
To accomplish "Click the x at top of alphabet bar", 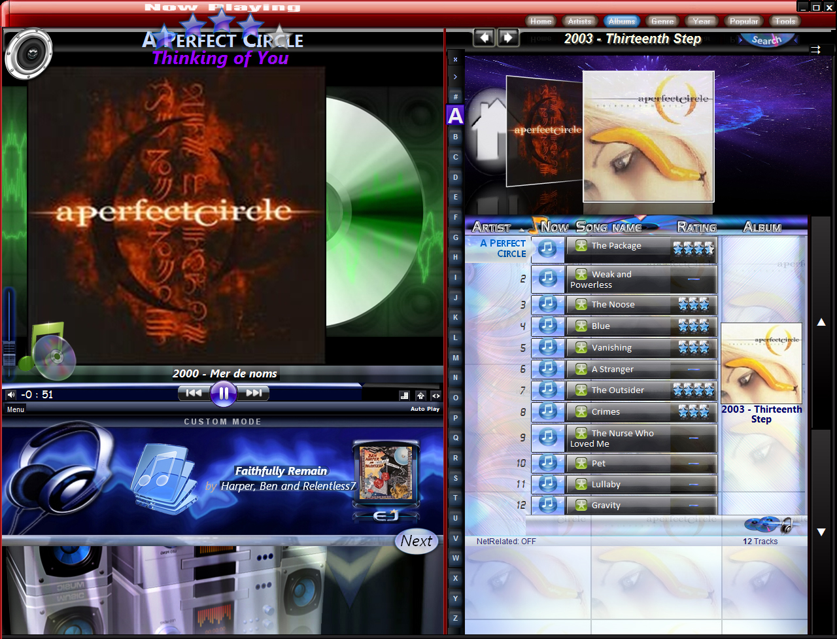I will [455, 59].
